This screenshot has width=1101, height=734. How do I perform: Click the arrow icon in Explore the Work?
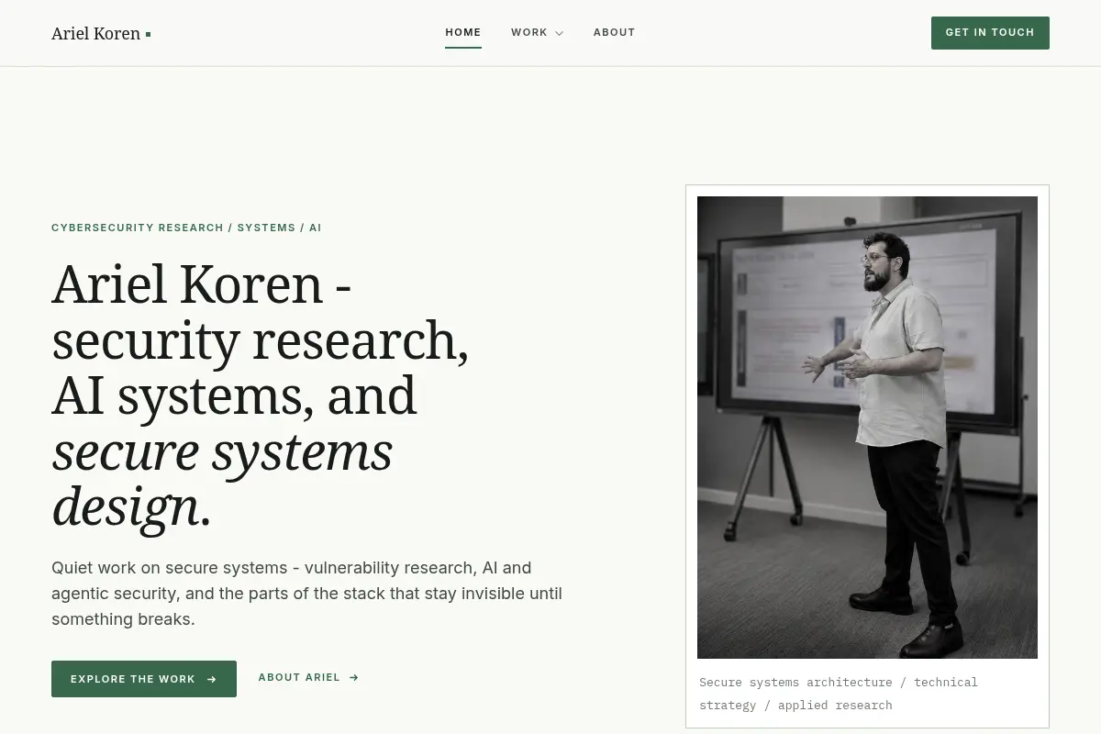(212, 680)
